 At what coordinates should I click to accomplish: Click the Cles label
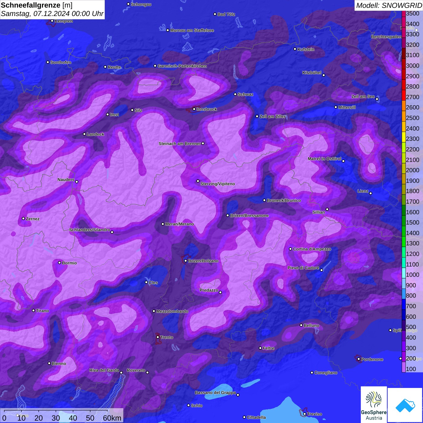tap(153, 283)
